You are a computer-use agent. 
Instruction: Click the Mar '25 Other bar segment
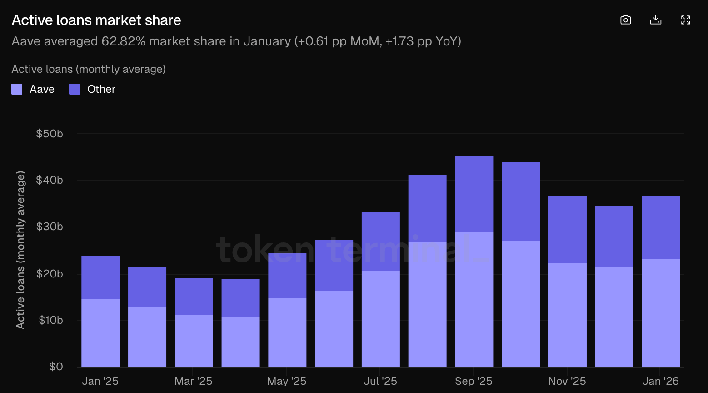194,297
